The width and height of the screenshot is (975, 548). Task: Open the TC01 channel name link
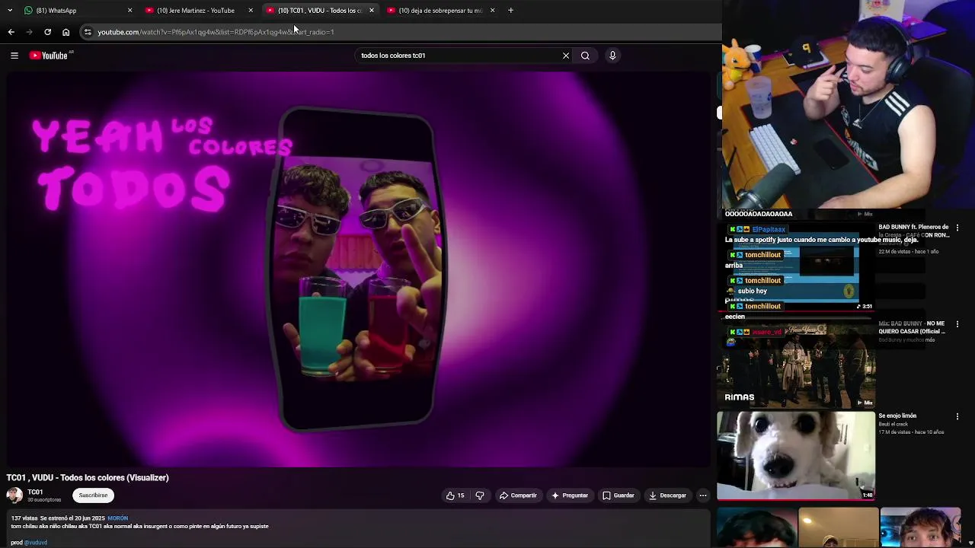coord(35,492)
